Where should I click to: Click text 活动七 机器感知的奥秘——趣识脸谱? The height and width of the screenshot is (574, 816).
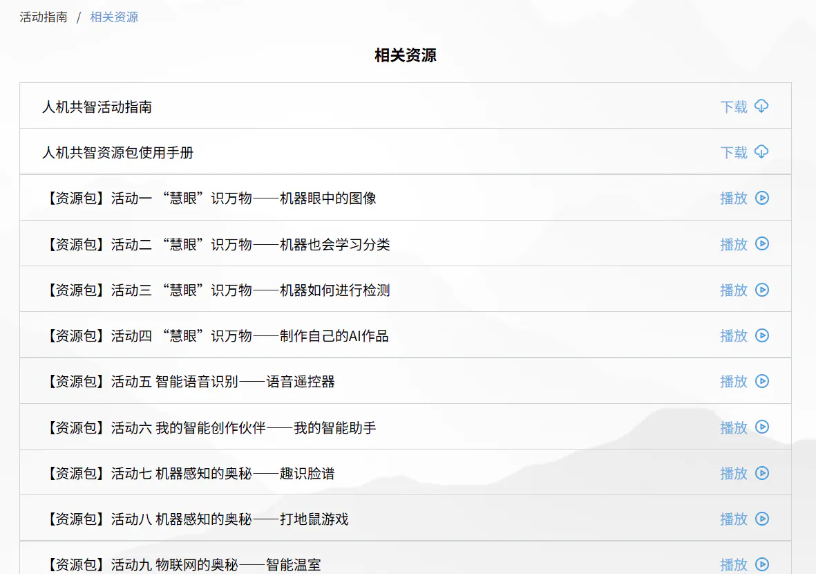click(x=222, y=474)
